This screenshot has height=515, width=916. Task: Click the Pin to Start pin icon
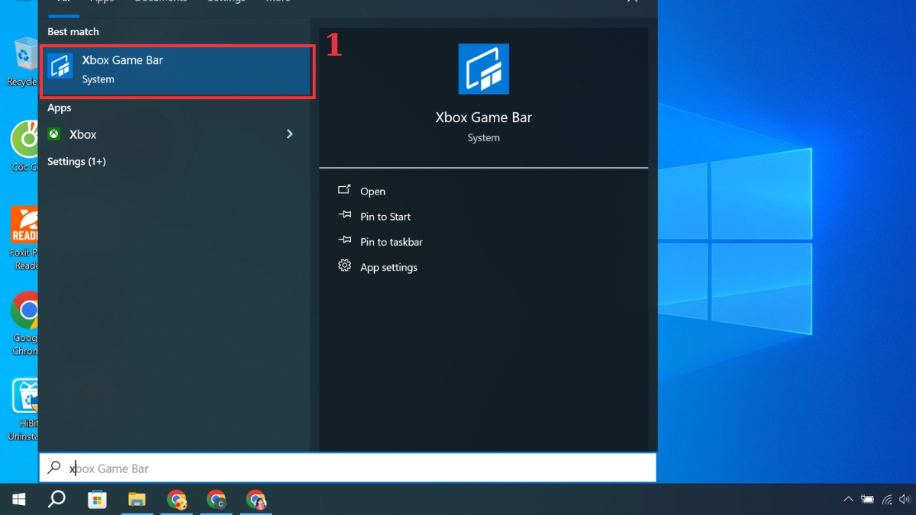[x=344, y=216]
